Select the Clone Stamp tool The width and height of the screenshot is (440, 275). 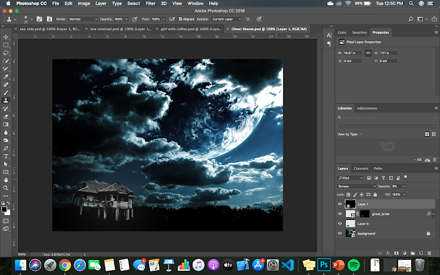(x=5, y=100)
